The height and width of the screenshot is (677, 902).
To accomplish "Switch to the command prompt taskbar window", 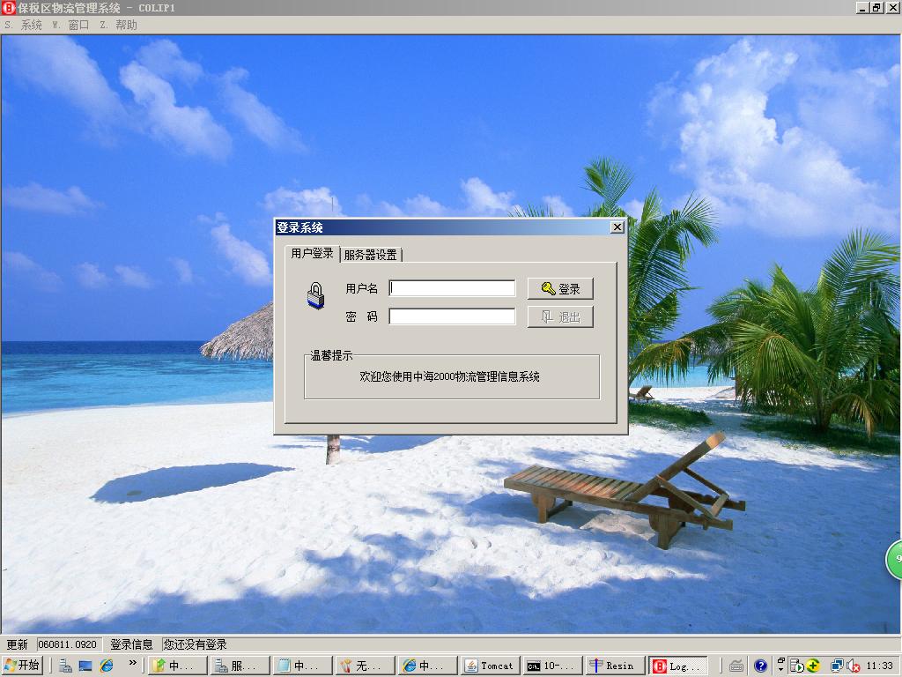I will (x=552, y=666).
